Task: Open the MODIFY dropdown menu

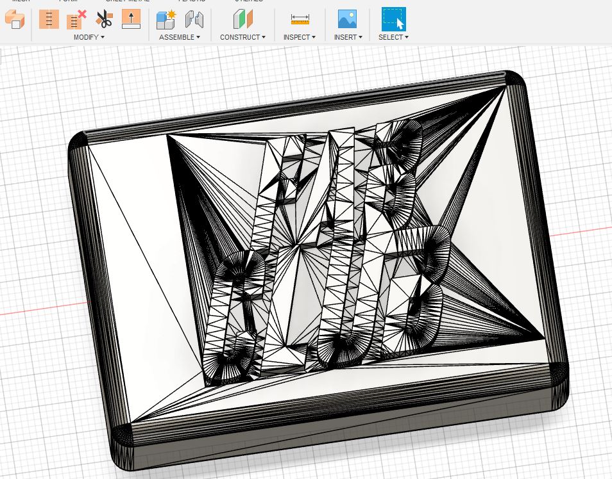Action: 89,37
